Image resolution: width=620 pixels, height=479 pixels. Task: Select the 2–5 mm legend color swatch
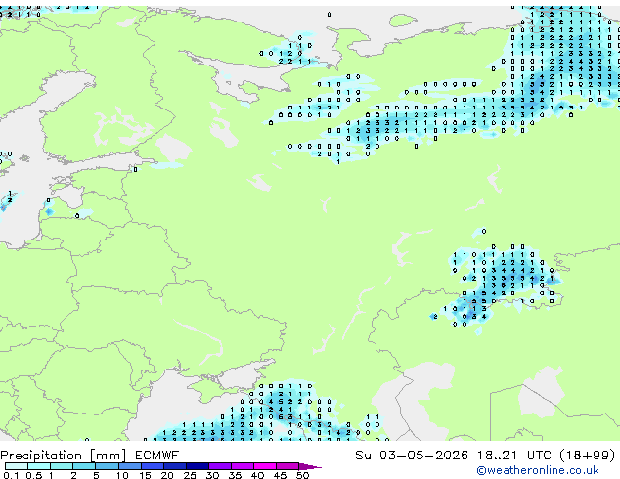(84, 466)
